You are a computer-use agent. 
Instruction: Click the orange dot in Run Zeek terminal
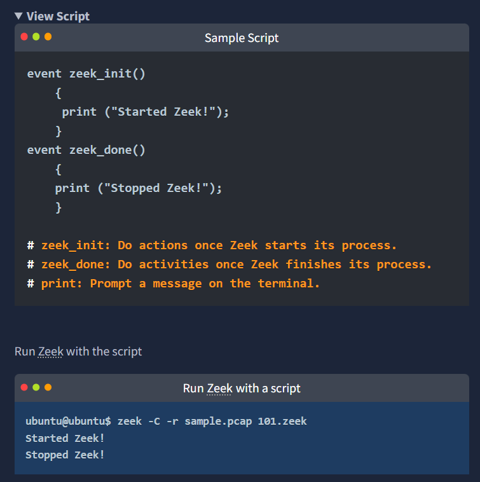[48, 387]
